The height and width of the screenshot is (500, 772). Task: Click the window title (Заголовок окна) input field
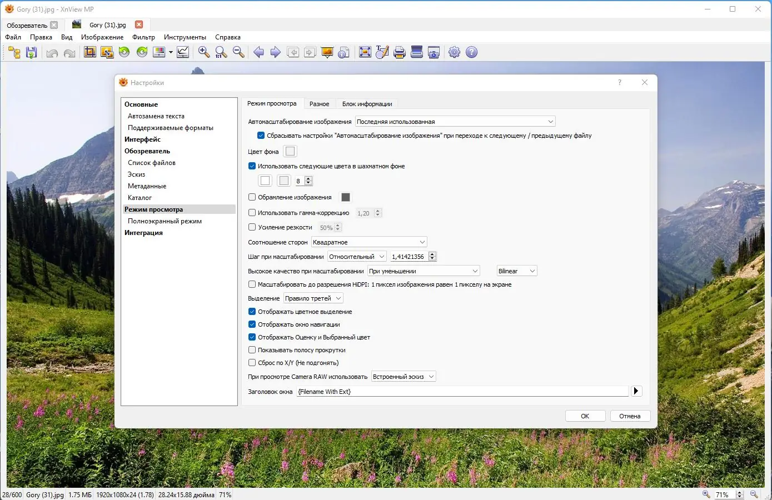click(462, 392)
